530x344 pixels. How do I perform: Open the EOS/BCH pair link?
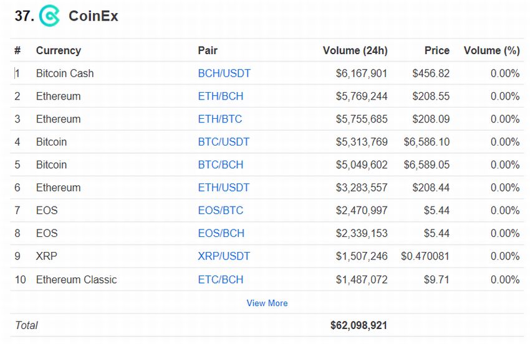221,233
